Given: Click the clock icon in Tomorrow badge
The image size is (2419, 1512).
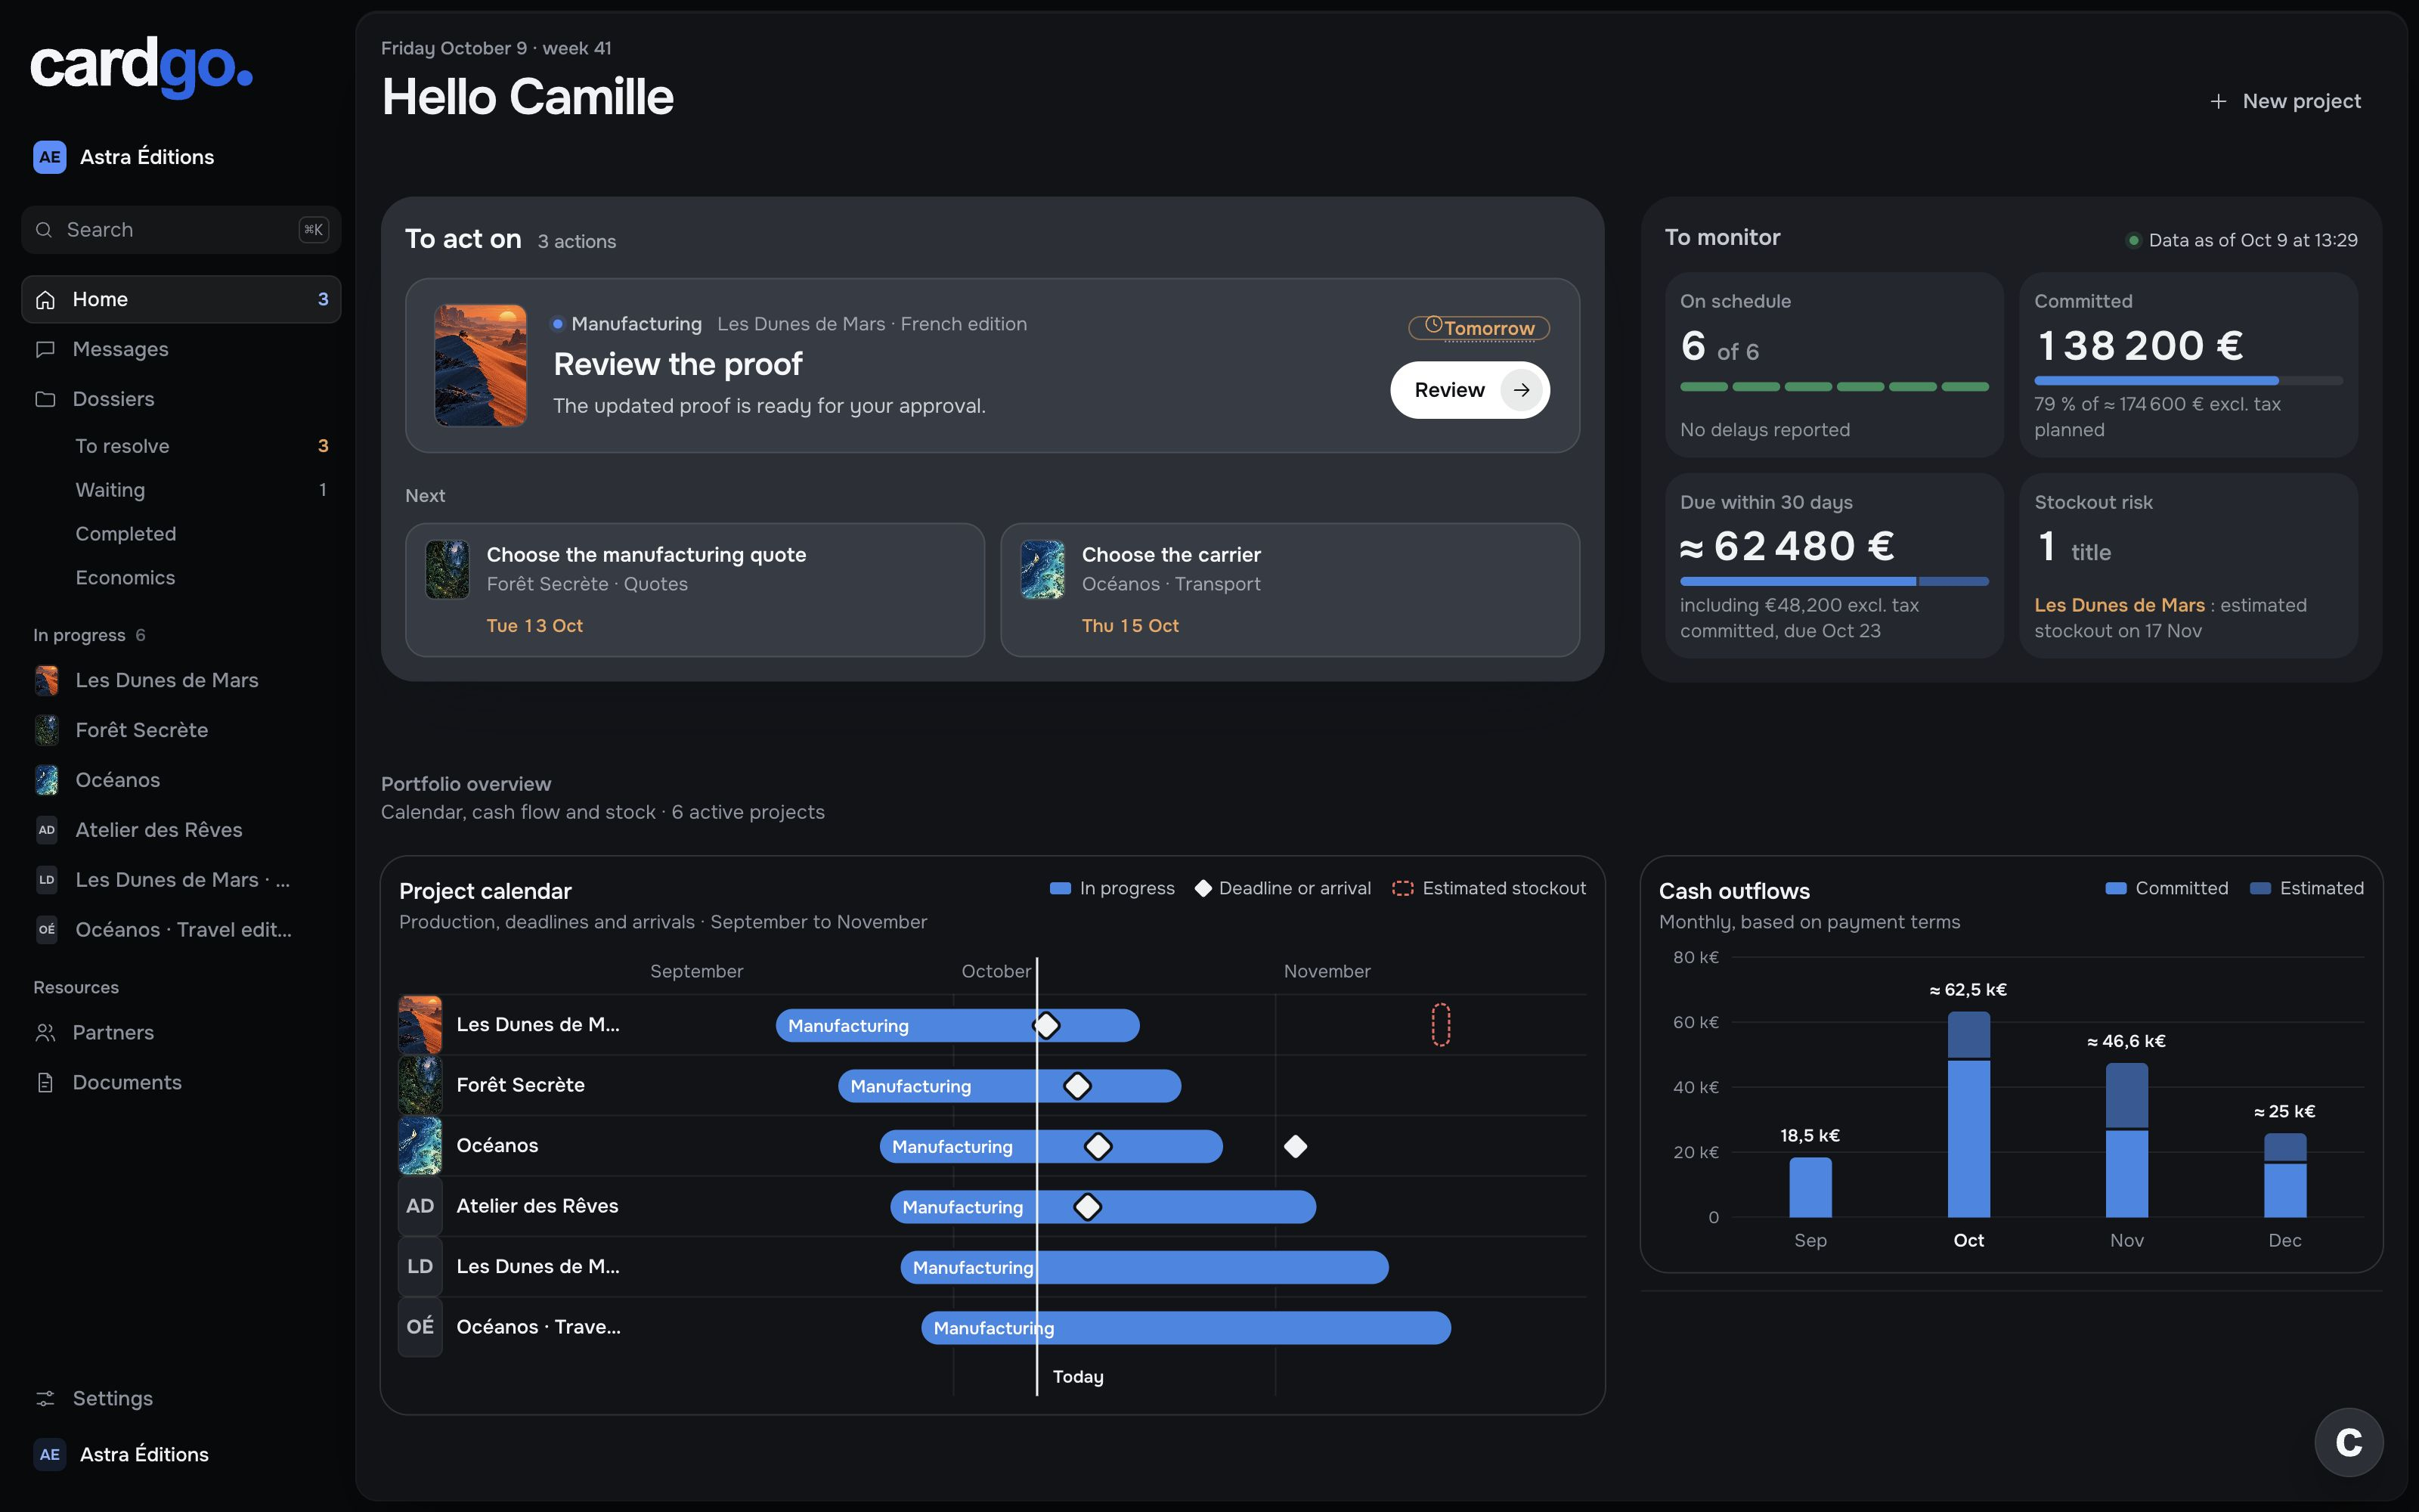Looking at the screenshot, I should point(1433,325).
